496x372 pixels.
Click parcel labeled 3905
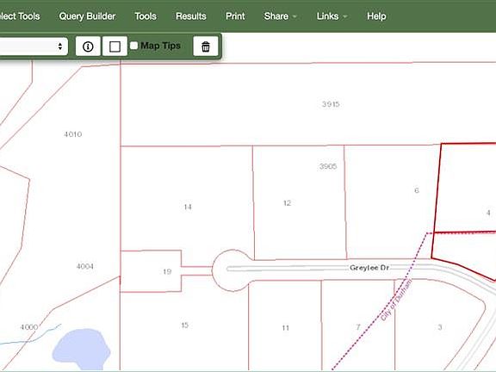point(328,166)
